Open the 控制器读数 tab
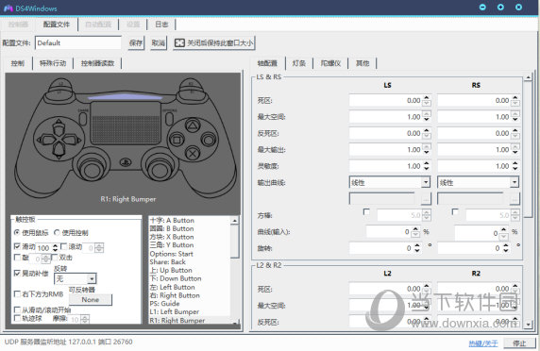540x351 pixels. (97, 63)
